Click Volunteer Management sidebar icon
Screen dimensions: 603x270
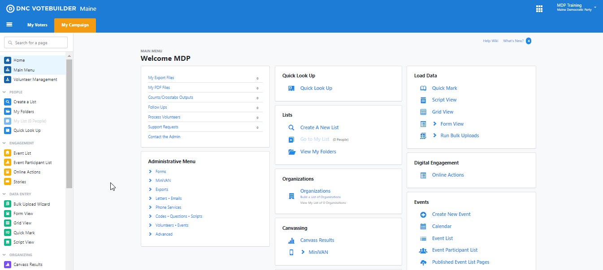pyautogui.click(x=8, y=80)
